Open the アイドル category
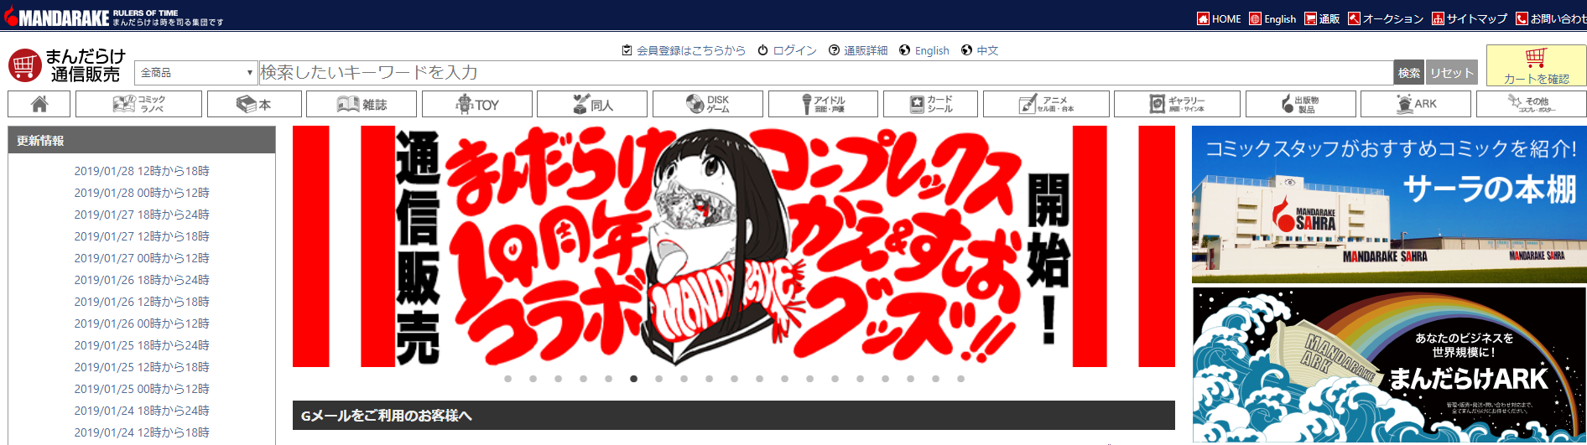 (x=823, y=104)
